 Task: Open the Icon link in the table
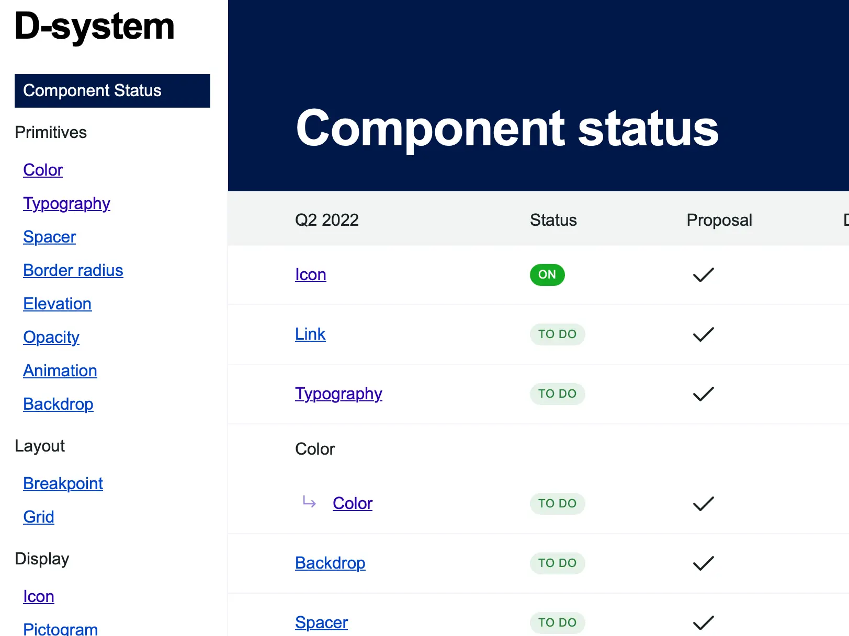tap(311, 274)
